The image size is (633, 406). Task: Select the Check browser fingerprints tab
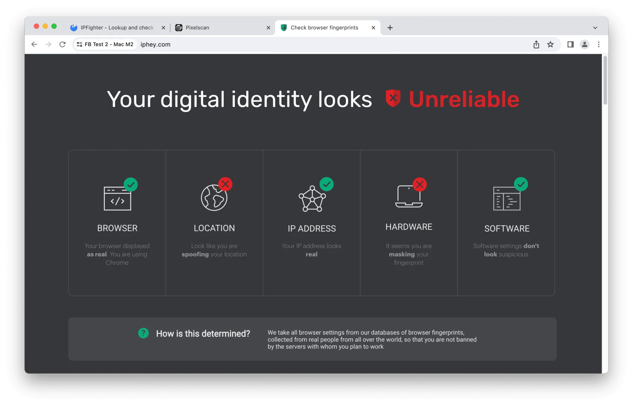tap(328, 27)
